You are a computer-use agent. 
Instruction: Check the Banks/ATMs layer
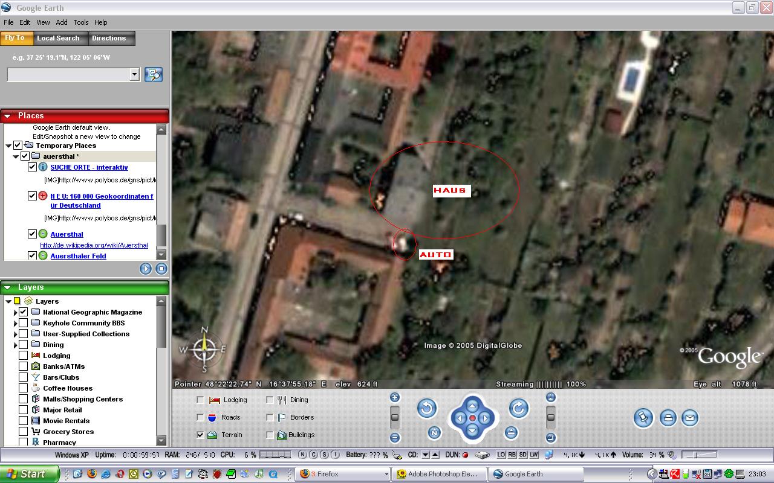(x=23, y=366)
